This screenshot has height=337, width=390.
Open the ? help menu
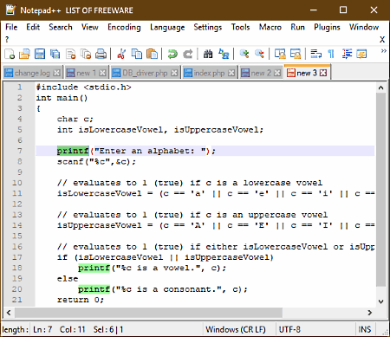7,39
